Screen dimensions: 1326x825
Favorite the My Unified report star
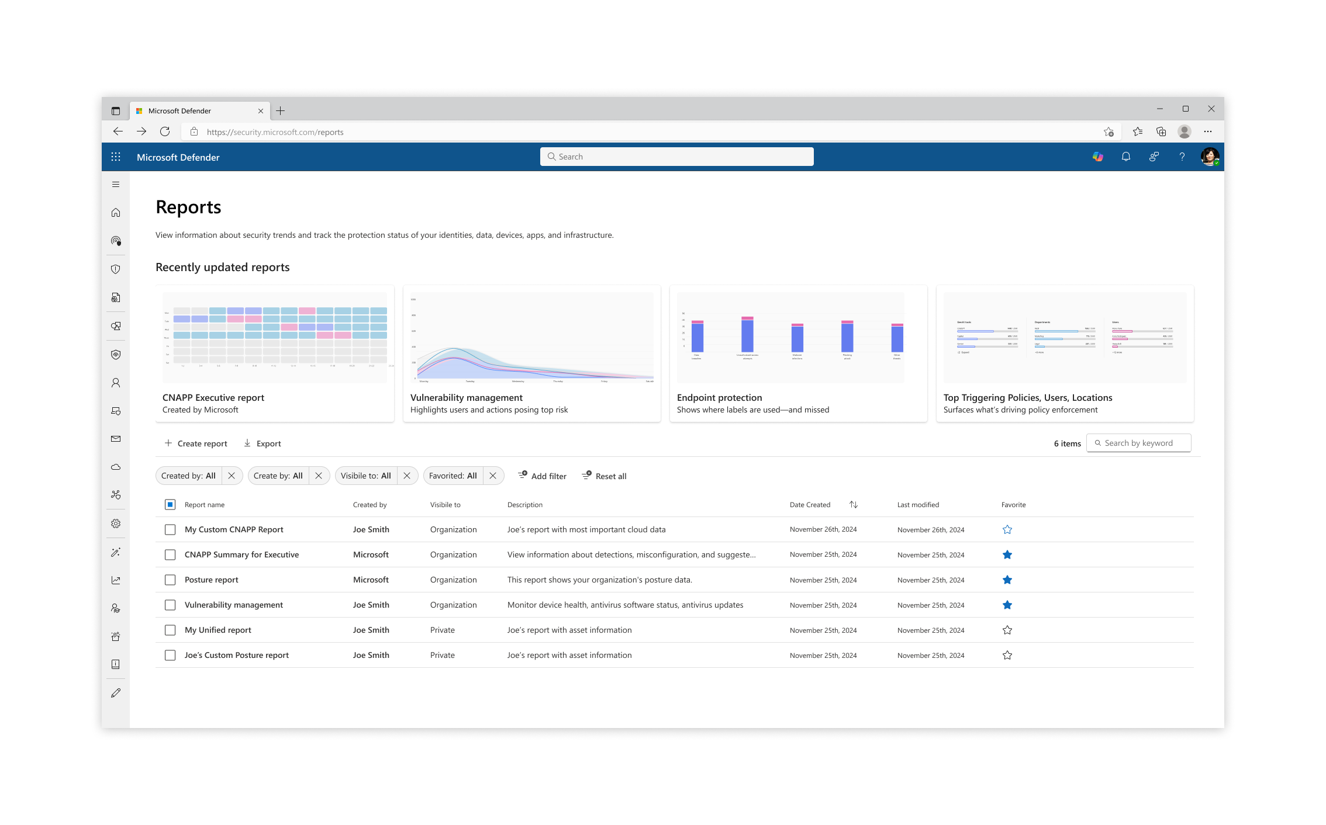1007,630
